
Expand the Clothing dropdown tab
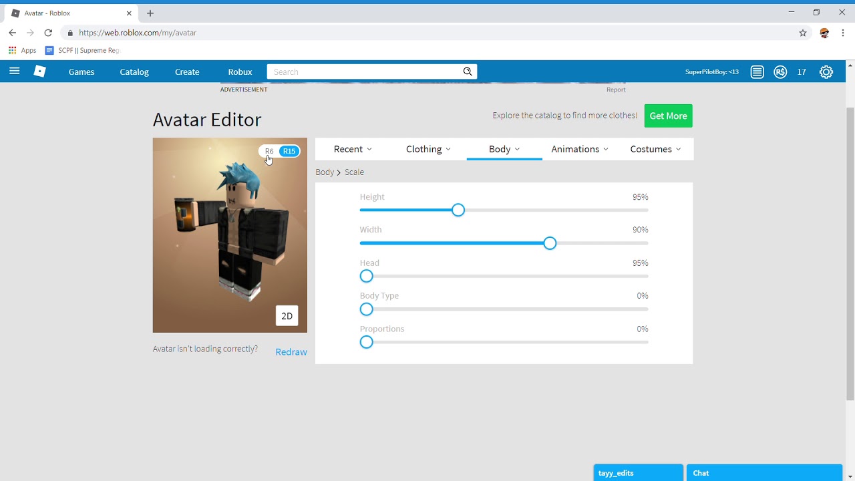[x=428, y=149]
